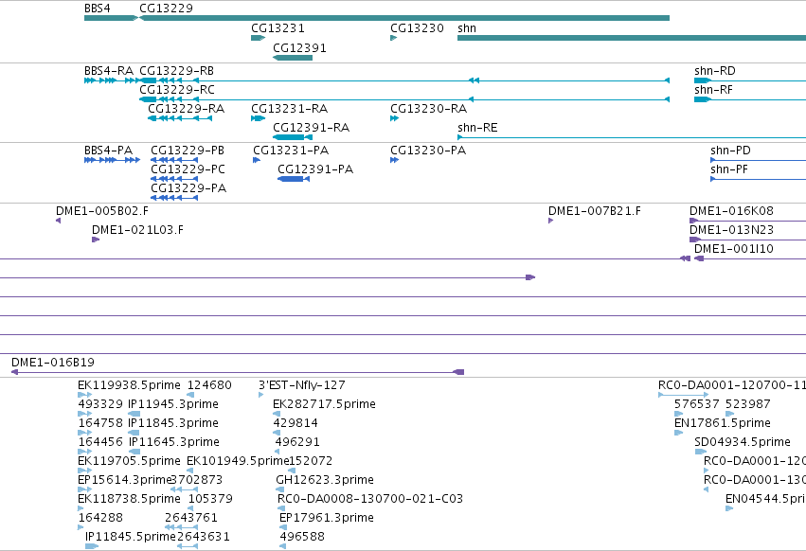Viewport: 806px width, 551px height.
Task: Click the CG12391-PA protein glyph
Action: [294, 179]
